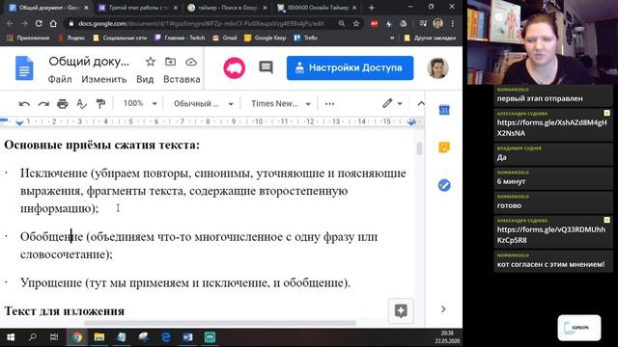
Task: Open the Вставка menu
Action: click(182, 79)
